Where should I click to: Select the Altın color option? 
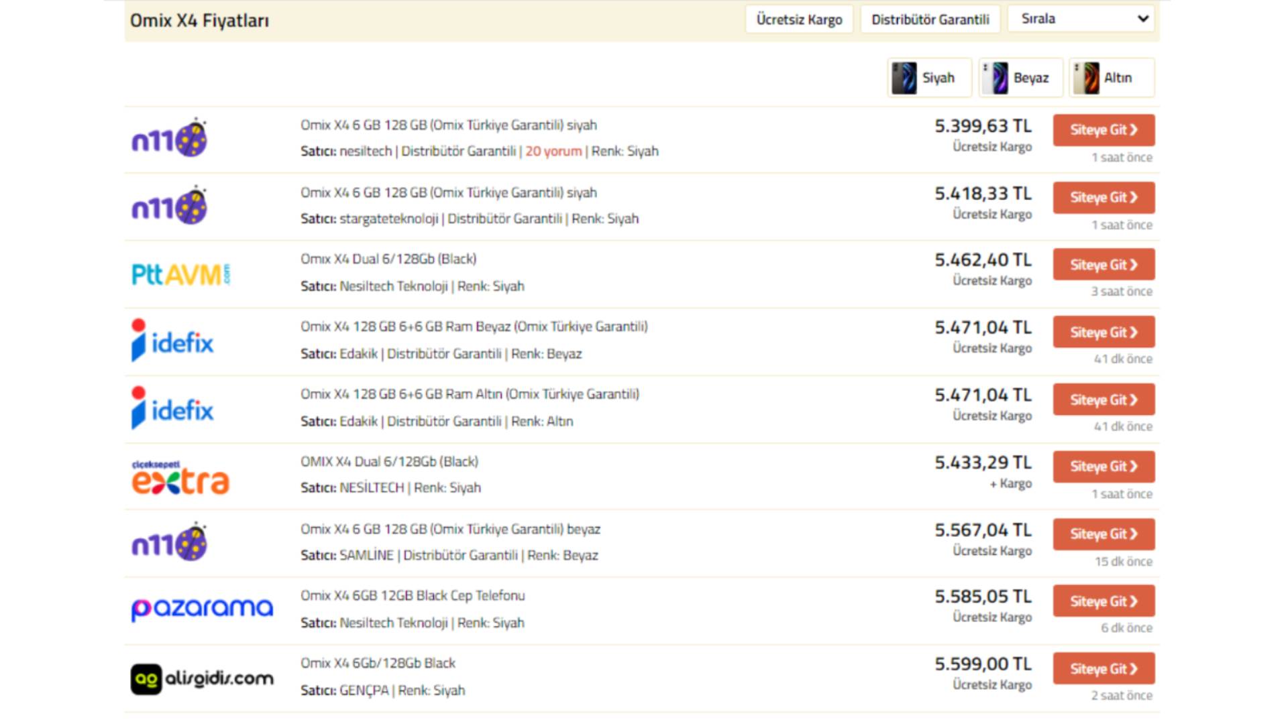(1111, 78)
